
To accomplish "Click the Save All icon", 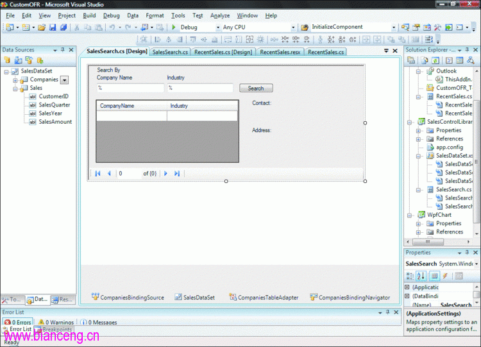I will (x=63, y=28).
